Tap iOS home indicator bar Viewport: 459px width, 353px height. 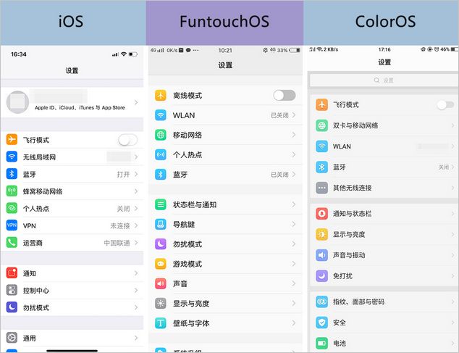tap(72, 350)
